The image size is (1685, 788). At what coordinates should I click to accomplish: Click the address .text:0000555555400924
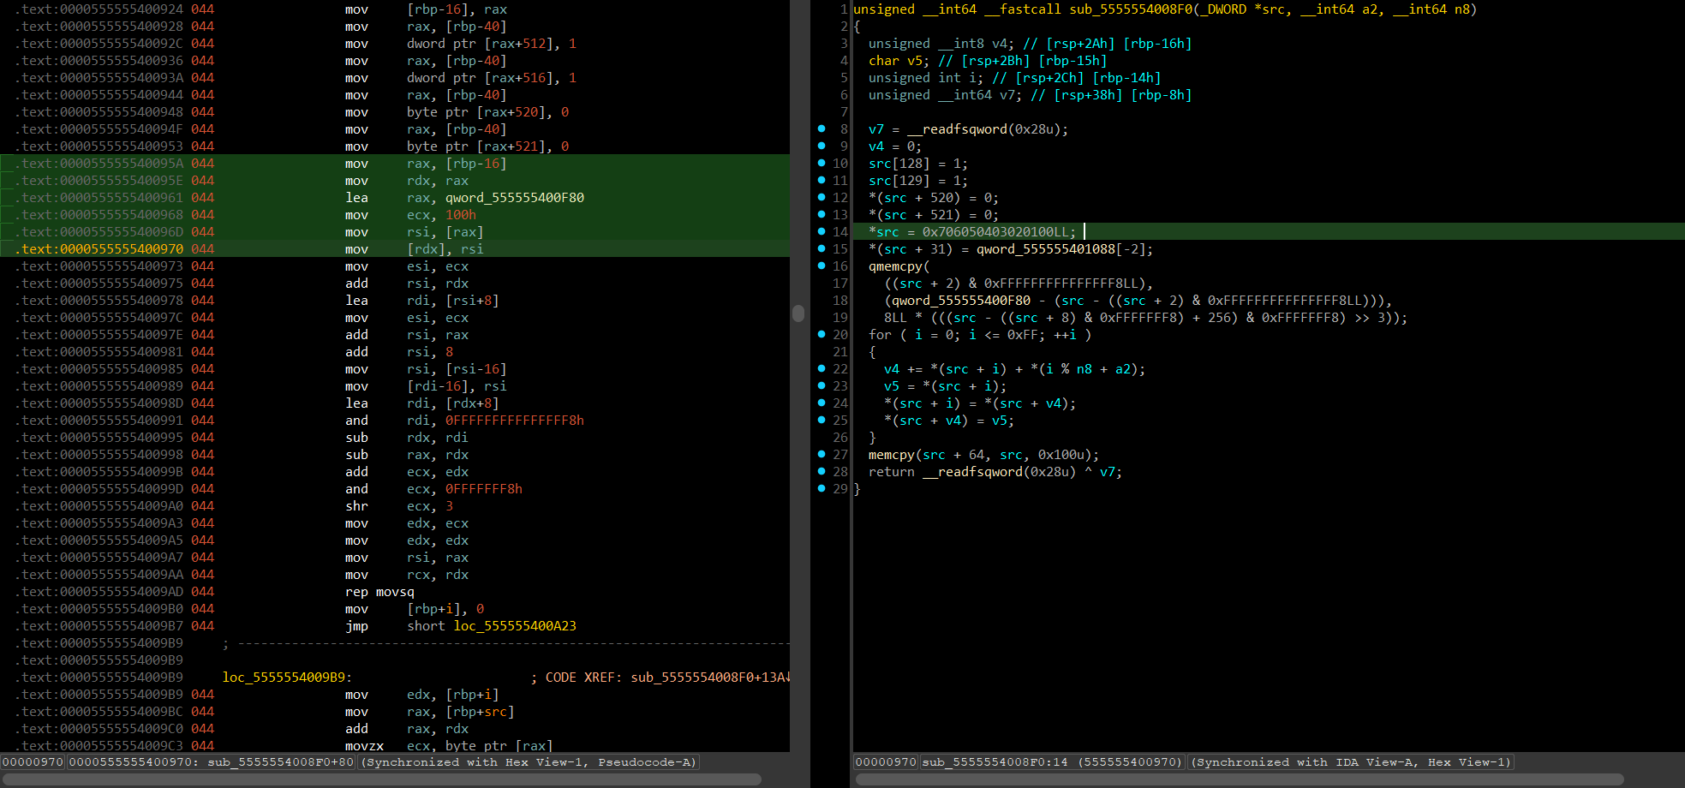point(99,9)
